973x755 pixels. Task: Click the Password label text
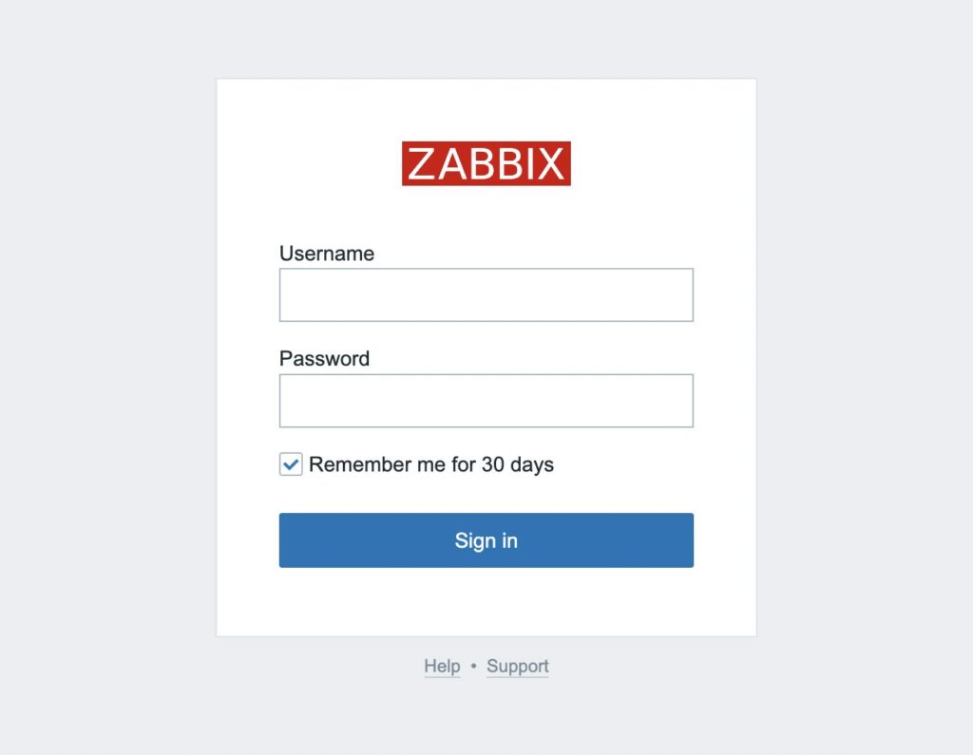tap(324, 358)
